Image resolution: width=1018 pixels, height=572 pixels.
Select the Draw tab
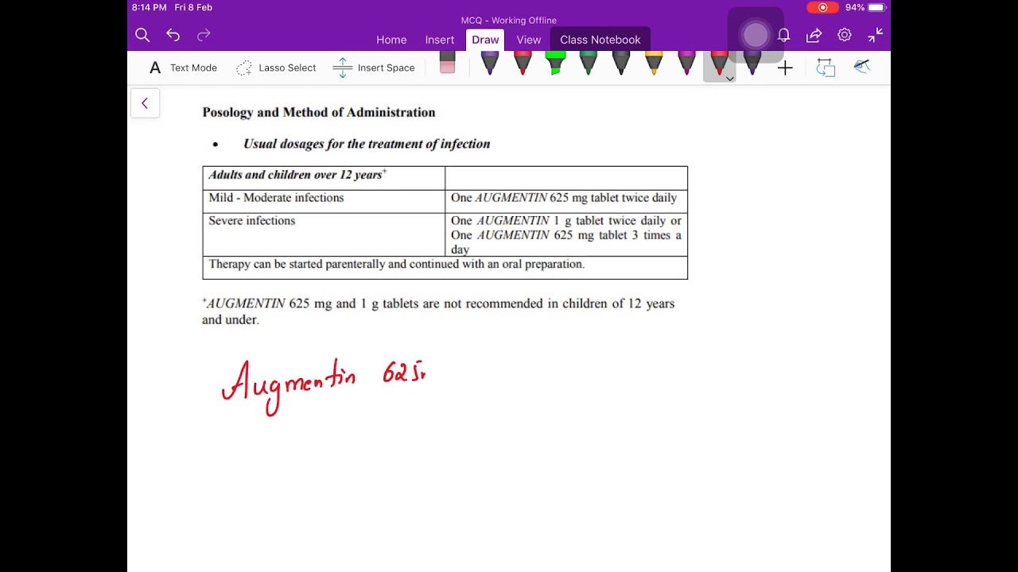point(485,40)
